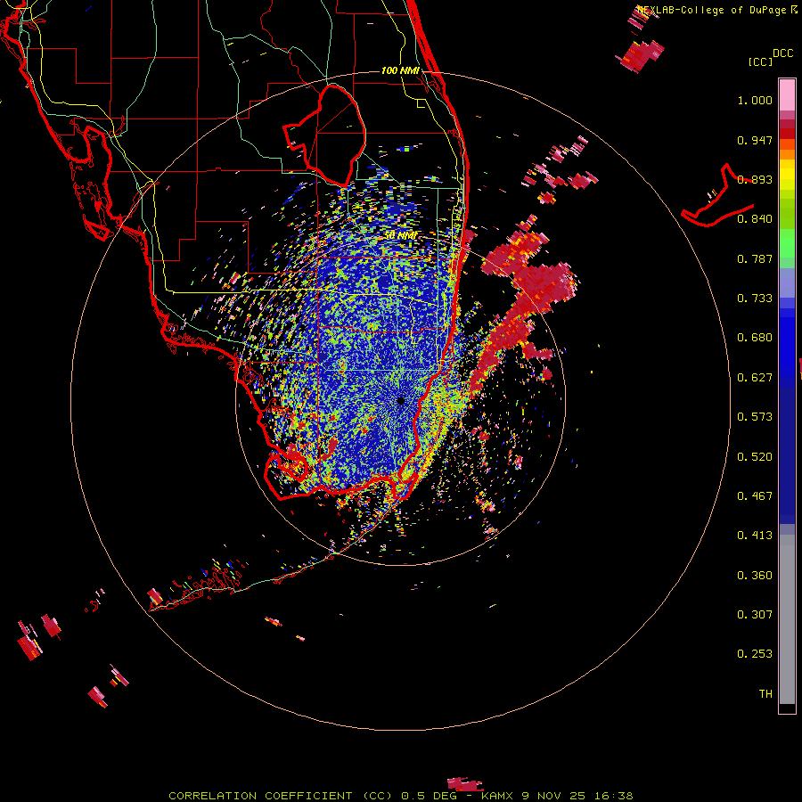Viewport: 802px width, 802px height.
Task: Select the 0.787 scale label
Action: 755,258
